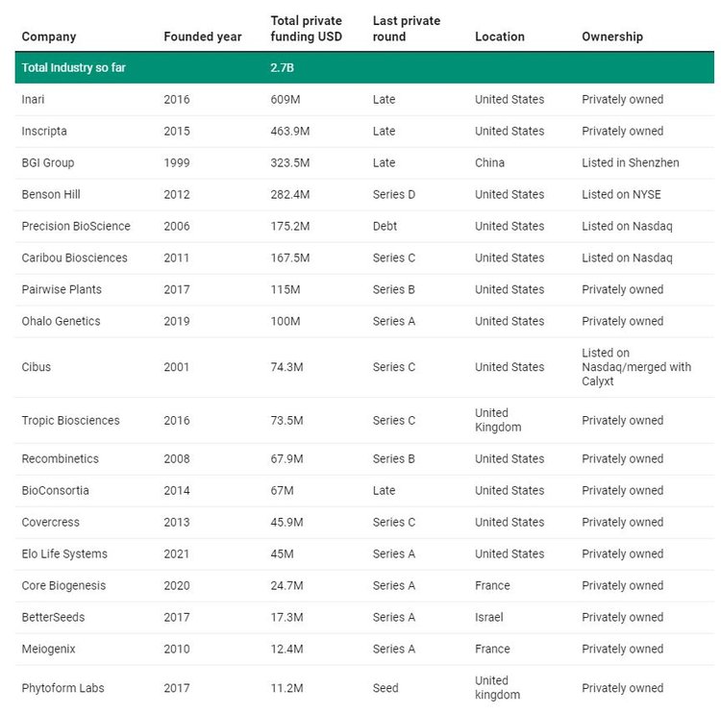Click the Ownership column header
The height and width of the screenshot is (713, 721).
pyautogui.click(x=612, y=37)
